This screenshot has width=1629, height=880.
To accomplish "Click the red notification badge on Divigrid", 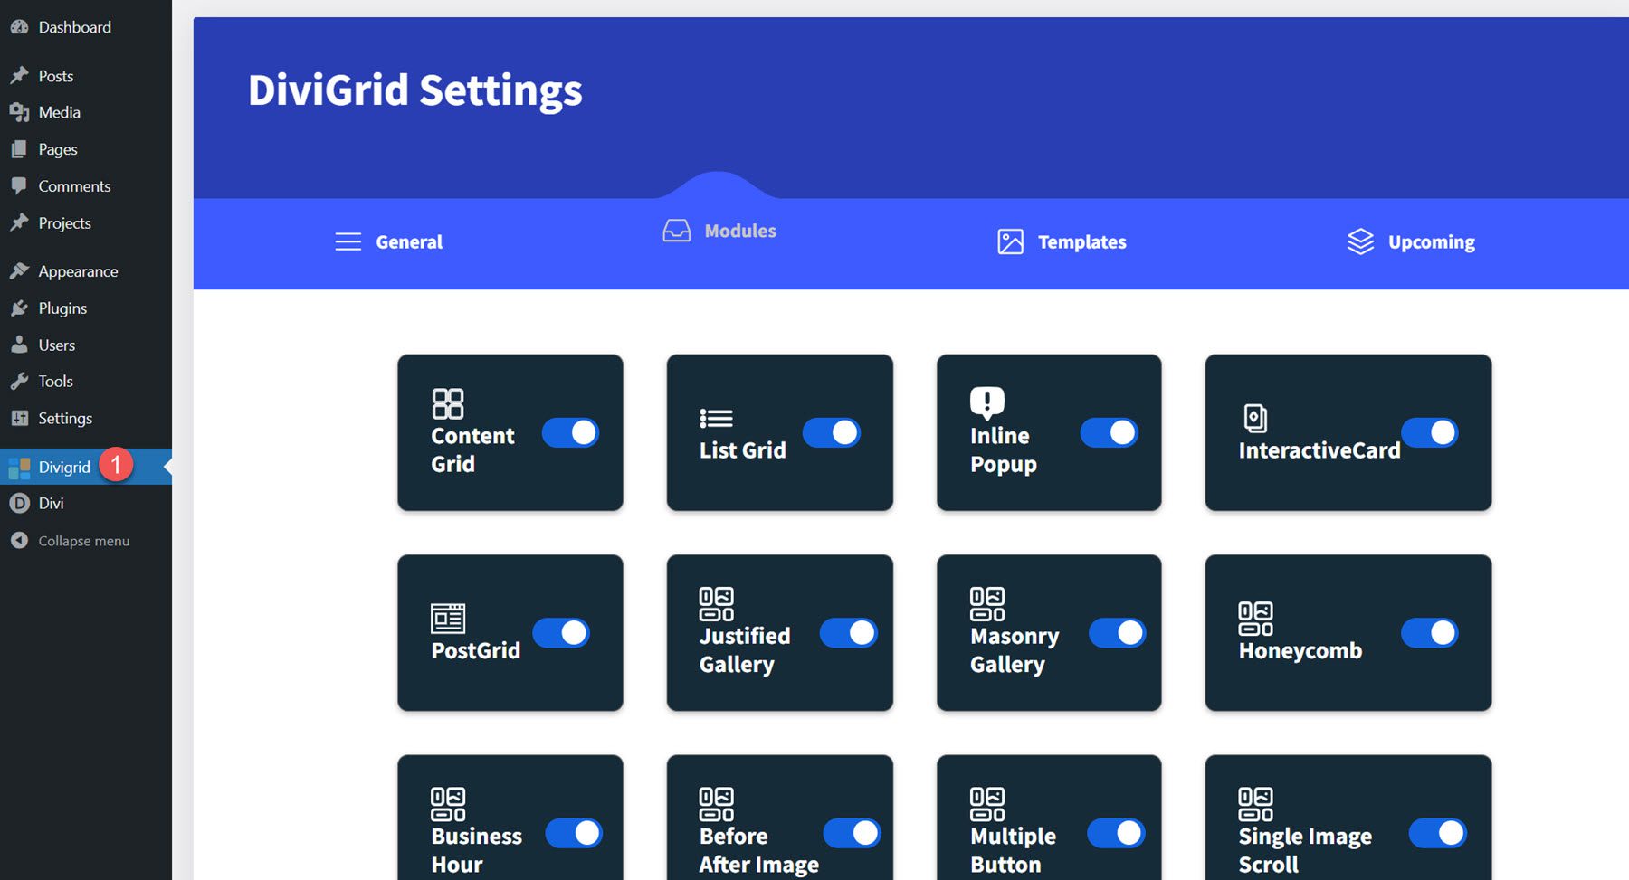I will tap(117, 464).
